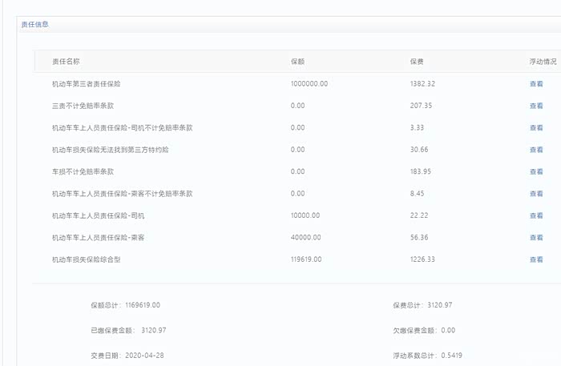Click 查看 for 机动车第三者责任保险 row
This screenshot has width=561, height=366.
pyautogui.click(x=536, y=83)
